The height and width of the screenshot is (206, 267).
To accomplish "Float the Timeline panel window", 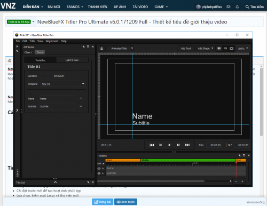I will click(x=244, y=155).
